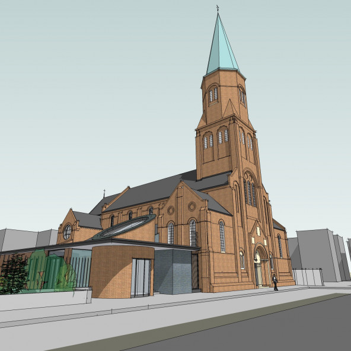Select the white fence panel right of church
This screenshot has width=351, height=351.
click(x=308, y=277)
